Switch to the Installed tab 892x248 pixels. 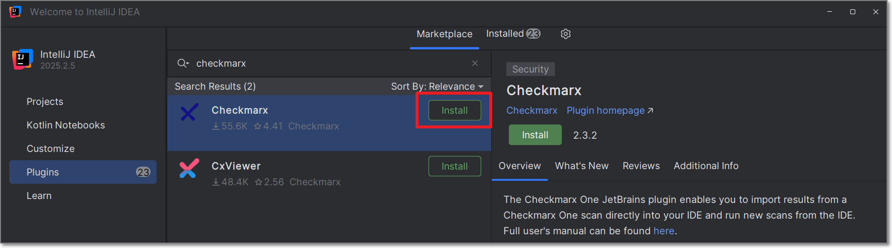coord(513,34)
